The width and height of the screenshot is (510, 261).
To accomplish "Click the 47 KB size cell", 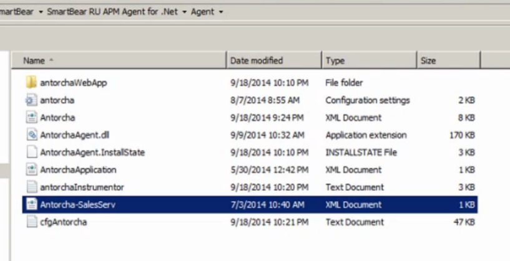I will click(x=464, y=222).
